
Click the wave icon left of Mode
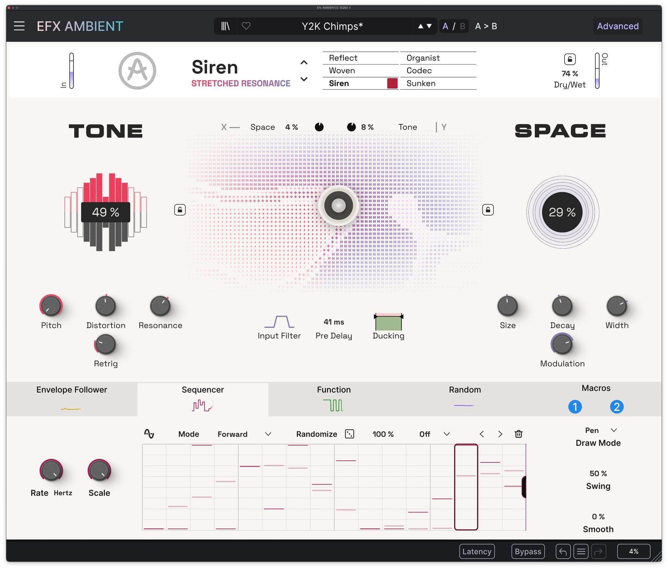point(150,434)
